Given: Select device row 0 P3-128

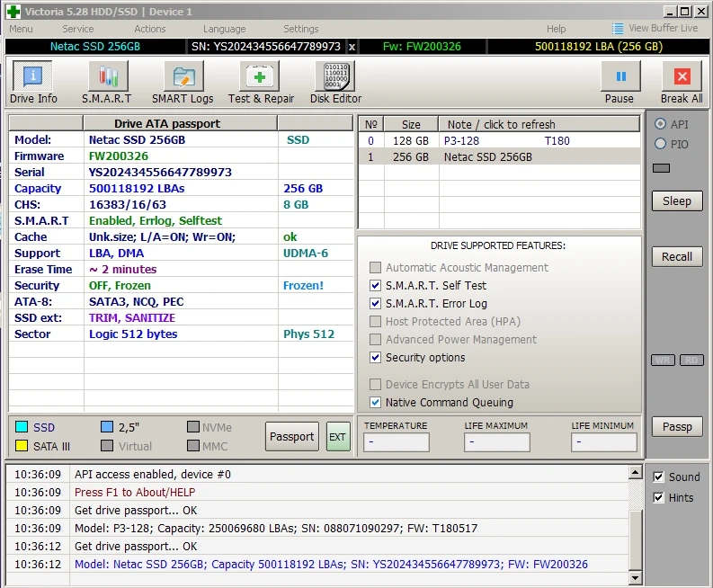Looking at the screenshot, I should [499, 140].
